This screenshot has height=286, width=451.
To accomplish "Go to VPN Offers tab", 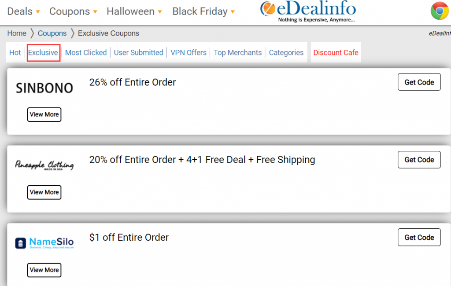I will [189, 53].
